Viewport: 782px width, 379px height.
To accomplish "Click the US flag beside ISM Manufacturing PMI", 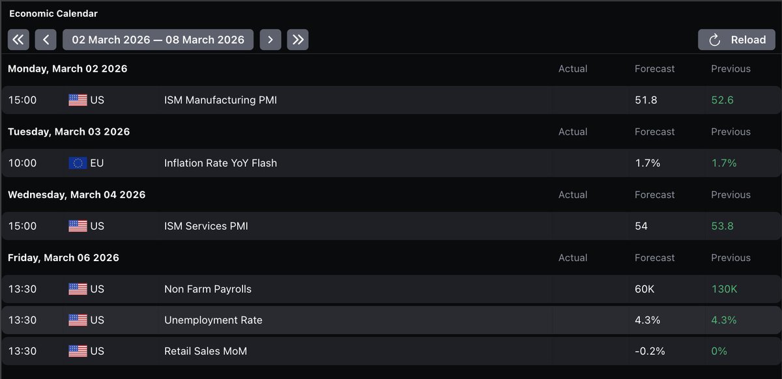I will [x=78, y=100].
